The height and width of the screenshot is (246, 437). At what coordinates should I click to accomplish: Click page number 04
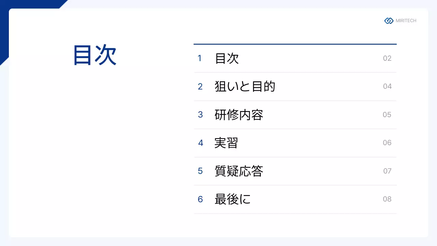pyautogui.click(x=387, y=86)
